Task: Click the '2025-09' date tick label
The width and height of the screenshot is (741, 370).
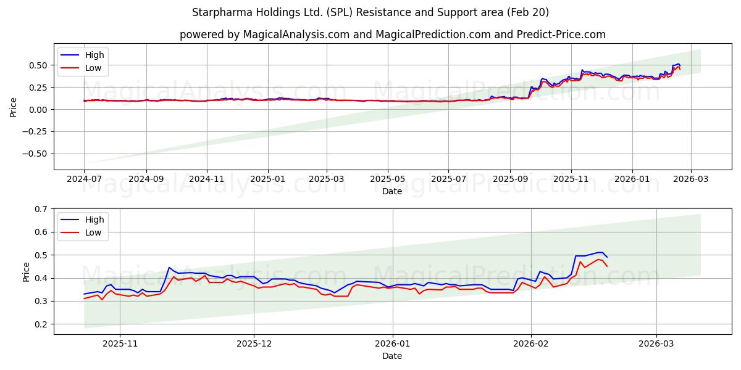Action: 510,179
